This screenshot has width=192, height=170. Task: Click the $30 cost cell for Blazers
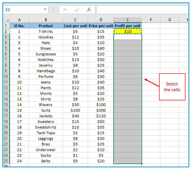pyautogui.click(x=75, y=104)
